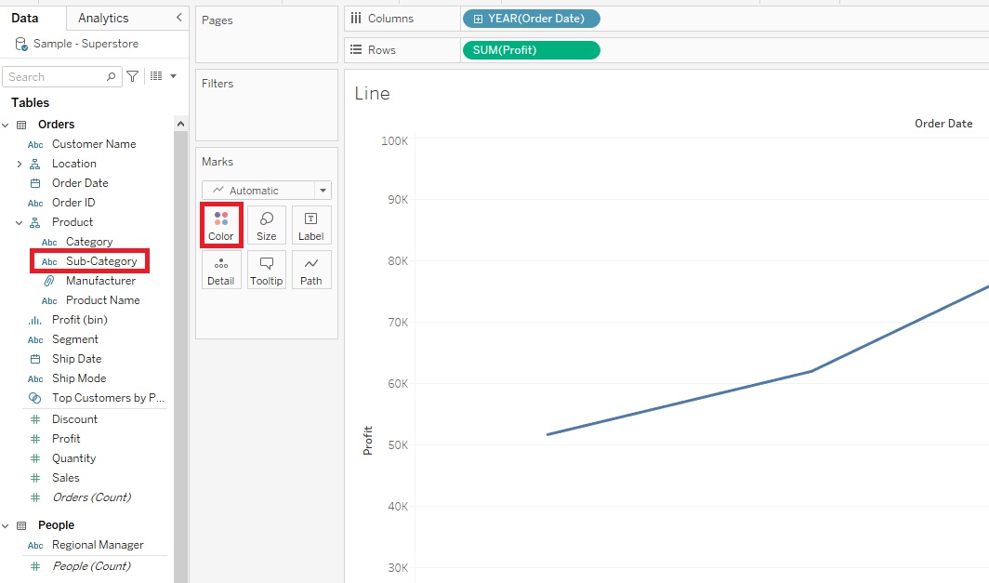Click the Ship Date calendar icon
This screenshot has height=583, width=989.
[35, 359]
